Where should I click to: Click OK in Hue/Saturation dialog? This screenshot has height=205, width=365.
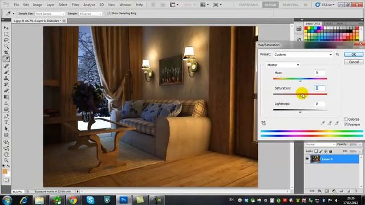tap(354, 55)
